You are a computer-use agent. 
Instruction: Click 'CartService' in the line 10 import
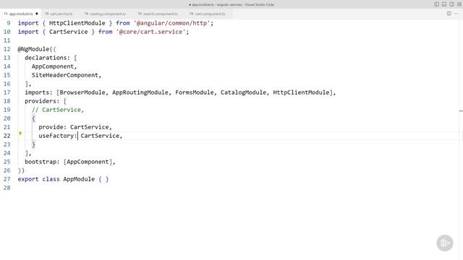click(68, 32)
